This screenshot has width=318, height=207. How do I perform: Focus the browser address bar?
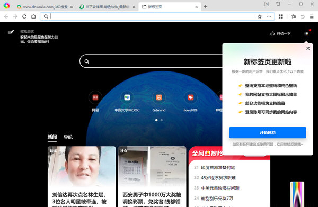(157, 16)
